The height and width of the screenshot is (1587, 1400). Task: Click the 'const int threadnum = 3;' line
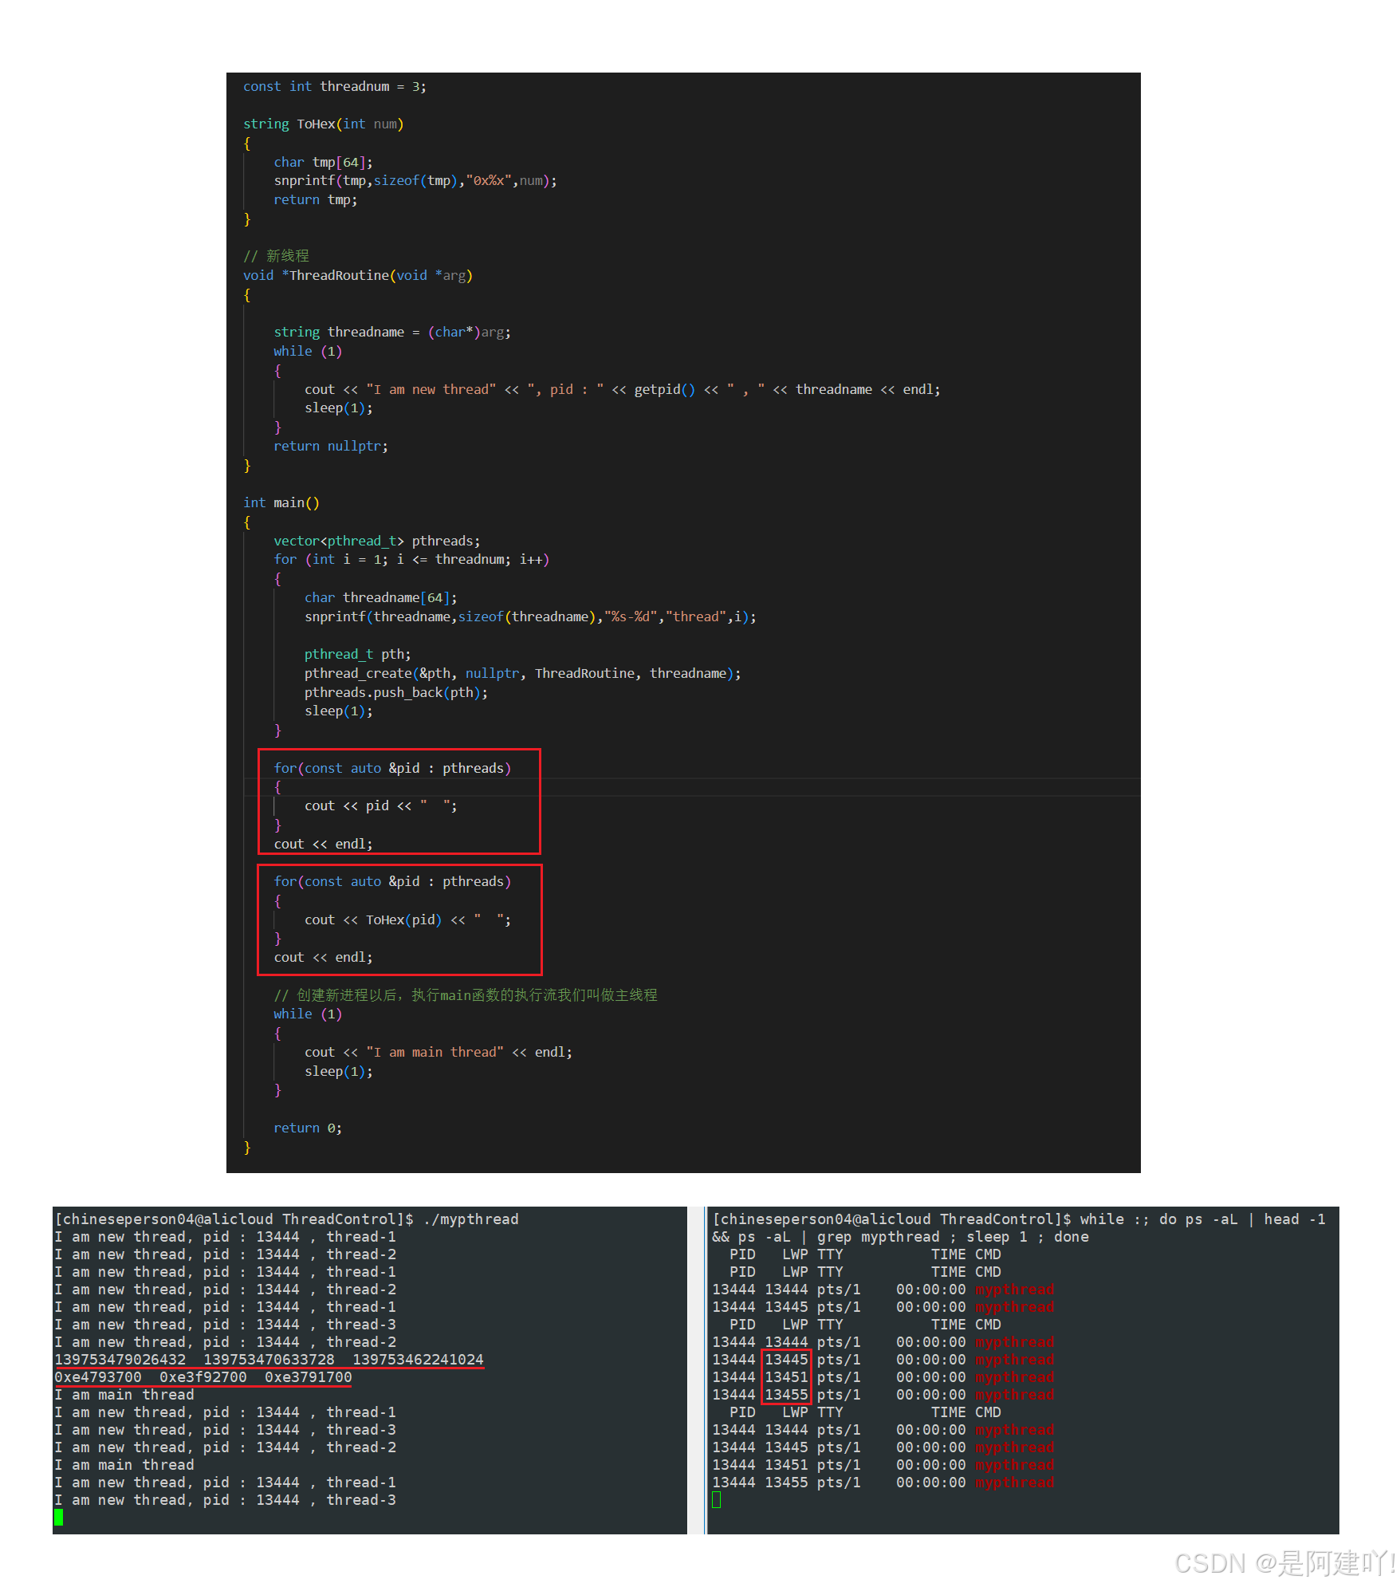pos(335,86)
